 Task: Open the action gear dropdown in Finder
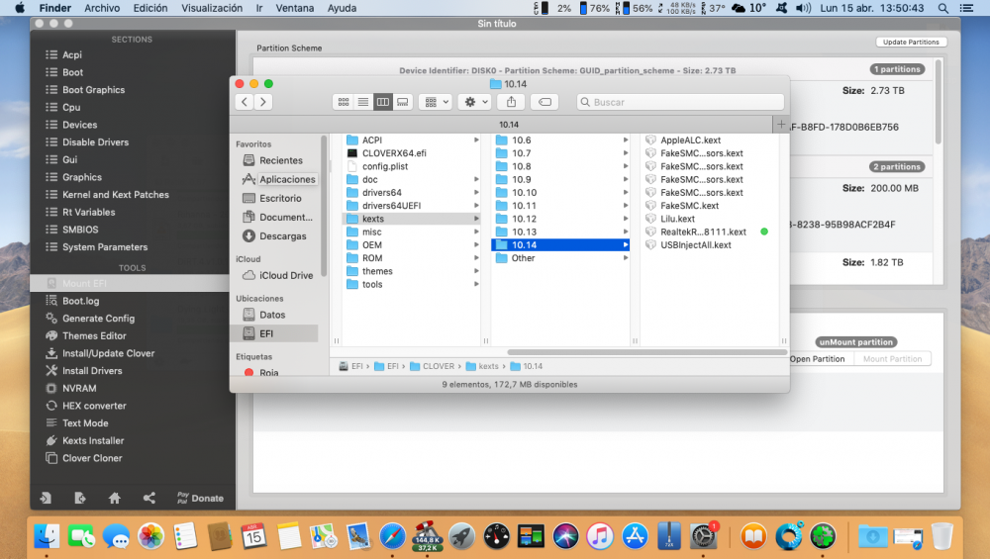pyautogui.click(x=476, y=102)
